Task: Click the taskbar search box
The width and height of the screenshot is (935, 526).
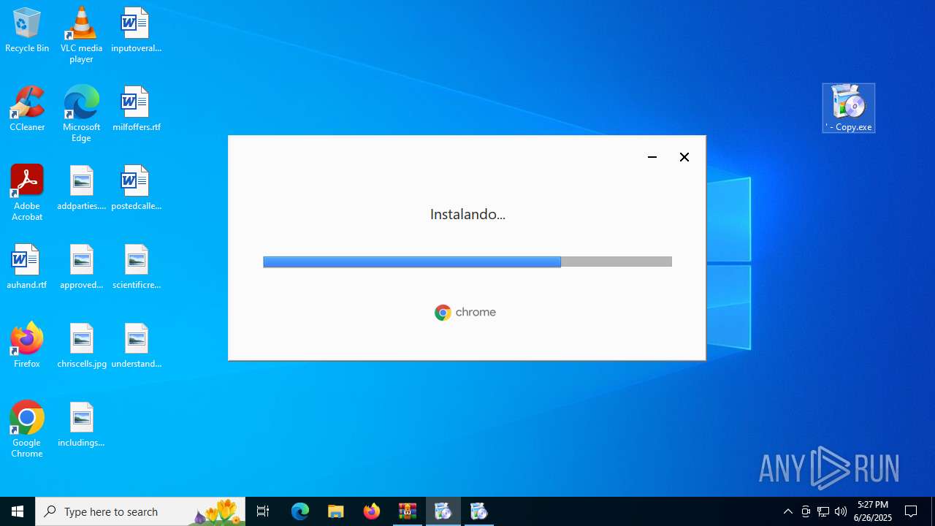Action: coord(140,511)
